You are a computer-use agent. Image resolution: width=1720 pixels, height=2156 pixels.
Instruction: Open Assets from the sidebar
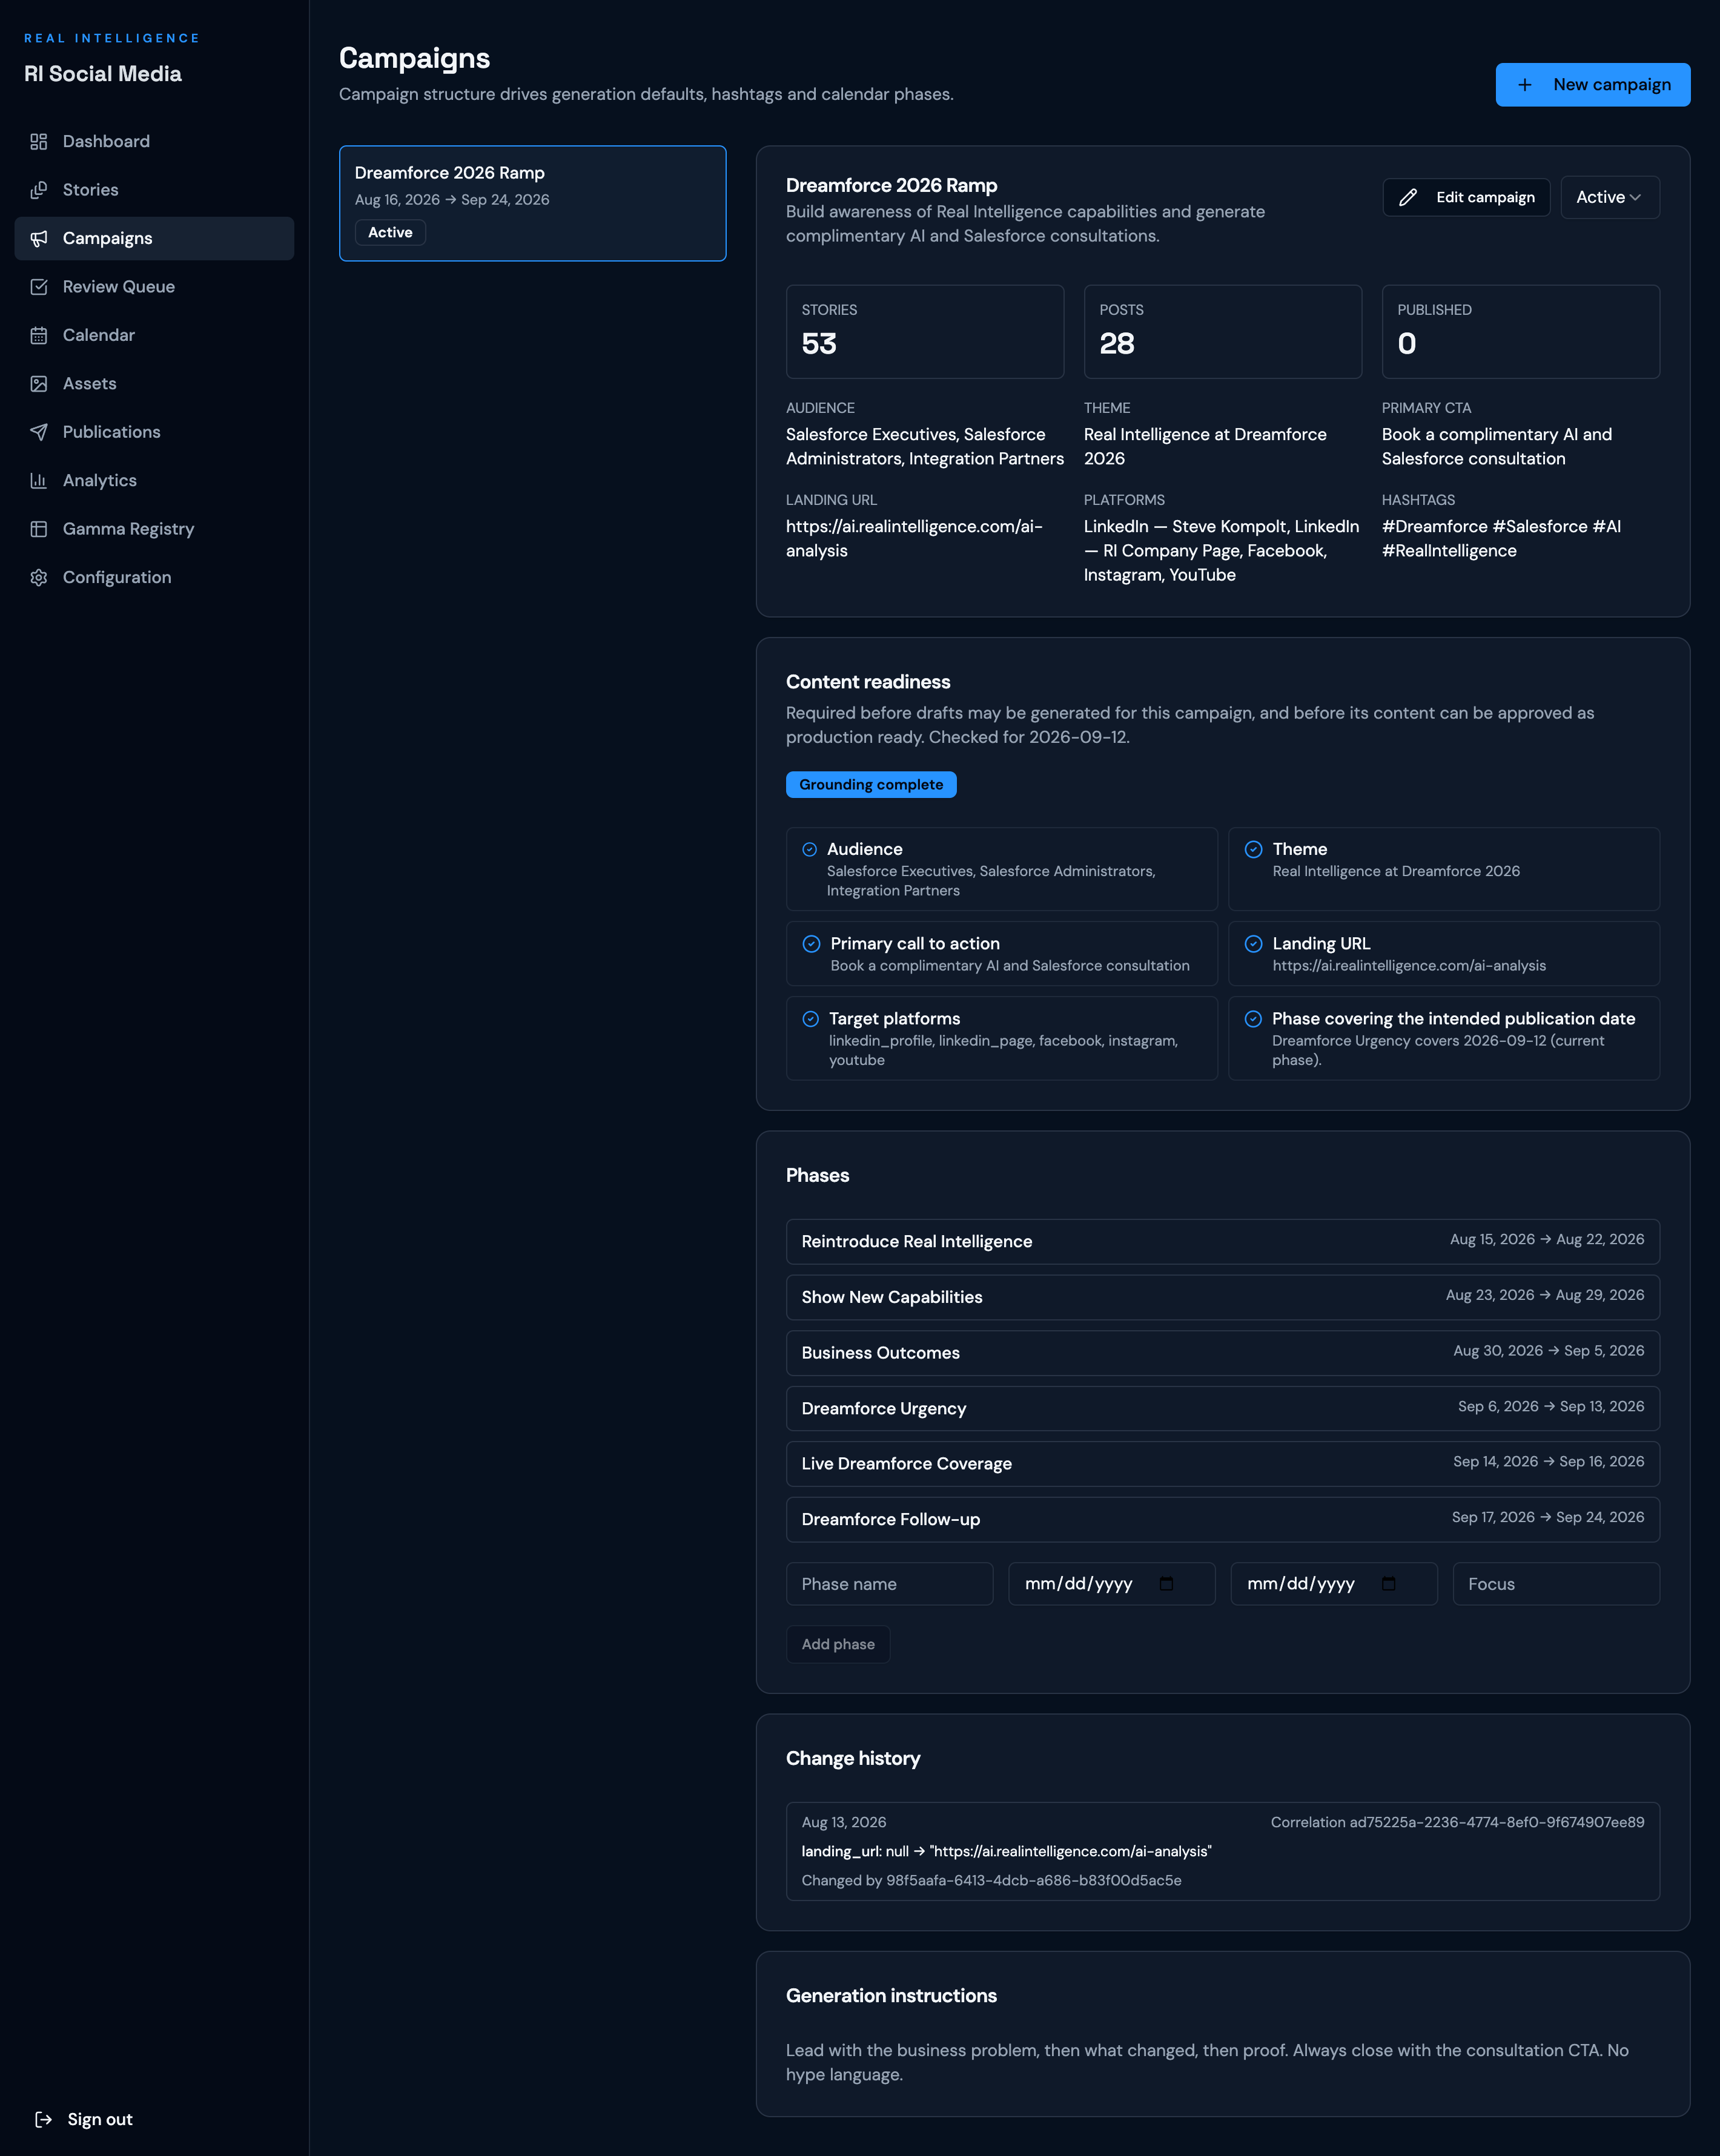(154, 384)
